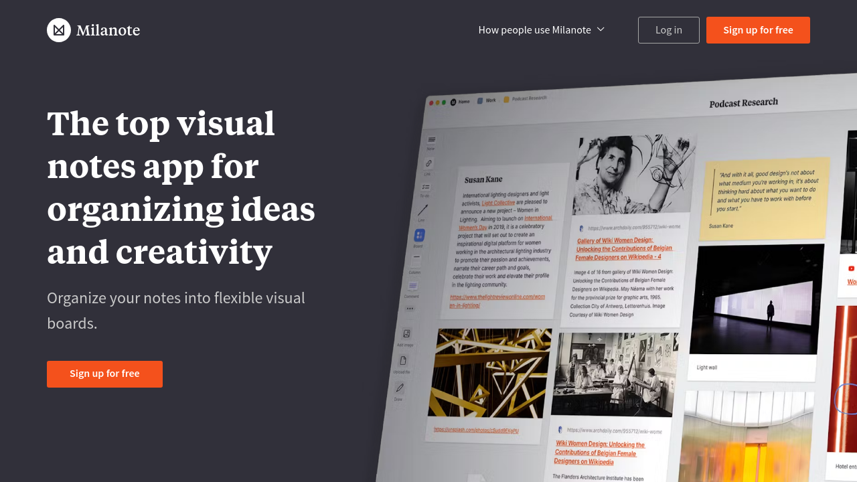Click the Add image tool icon
857x482 pixels.
tap(406, 333)
